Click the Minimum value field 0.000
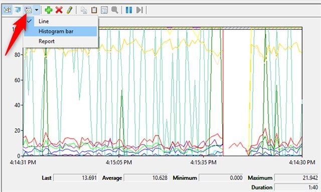Screen dimensions: 321x192 (221, 177)
